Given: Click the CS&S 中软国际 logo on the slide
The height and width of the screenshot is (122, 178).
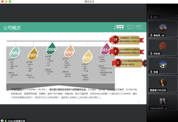Looking at the screenshot, I should coord(119,27).
